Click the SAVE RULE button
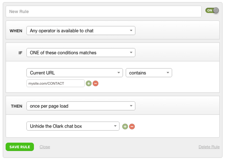 pos(20,147)
